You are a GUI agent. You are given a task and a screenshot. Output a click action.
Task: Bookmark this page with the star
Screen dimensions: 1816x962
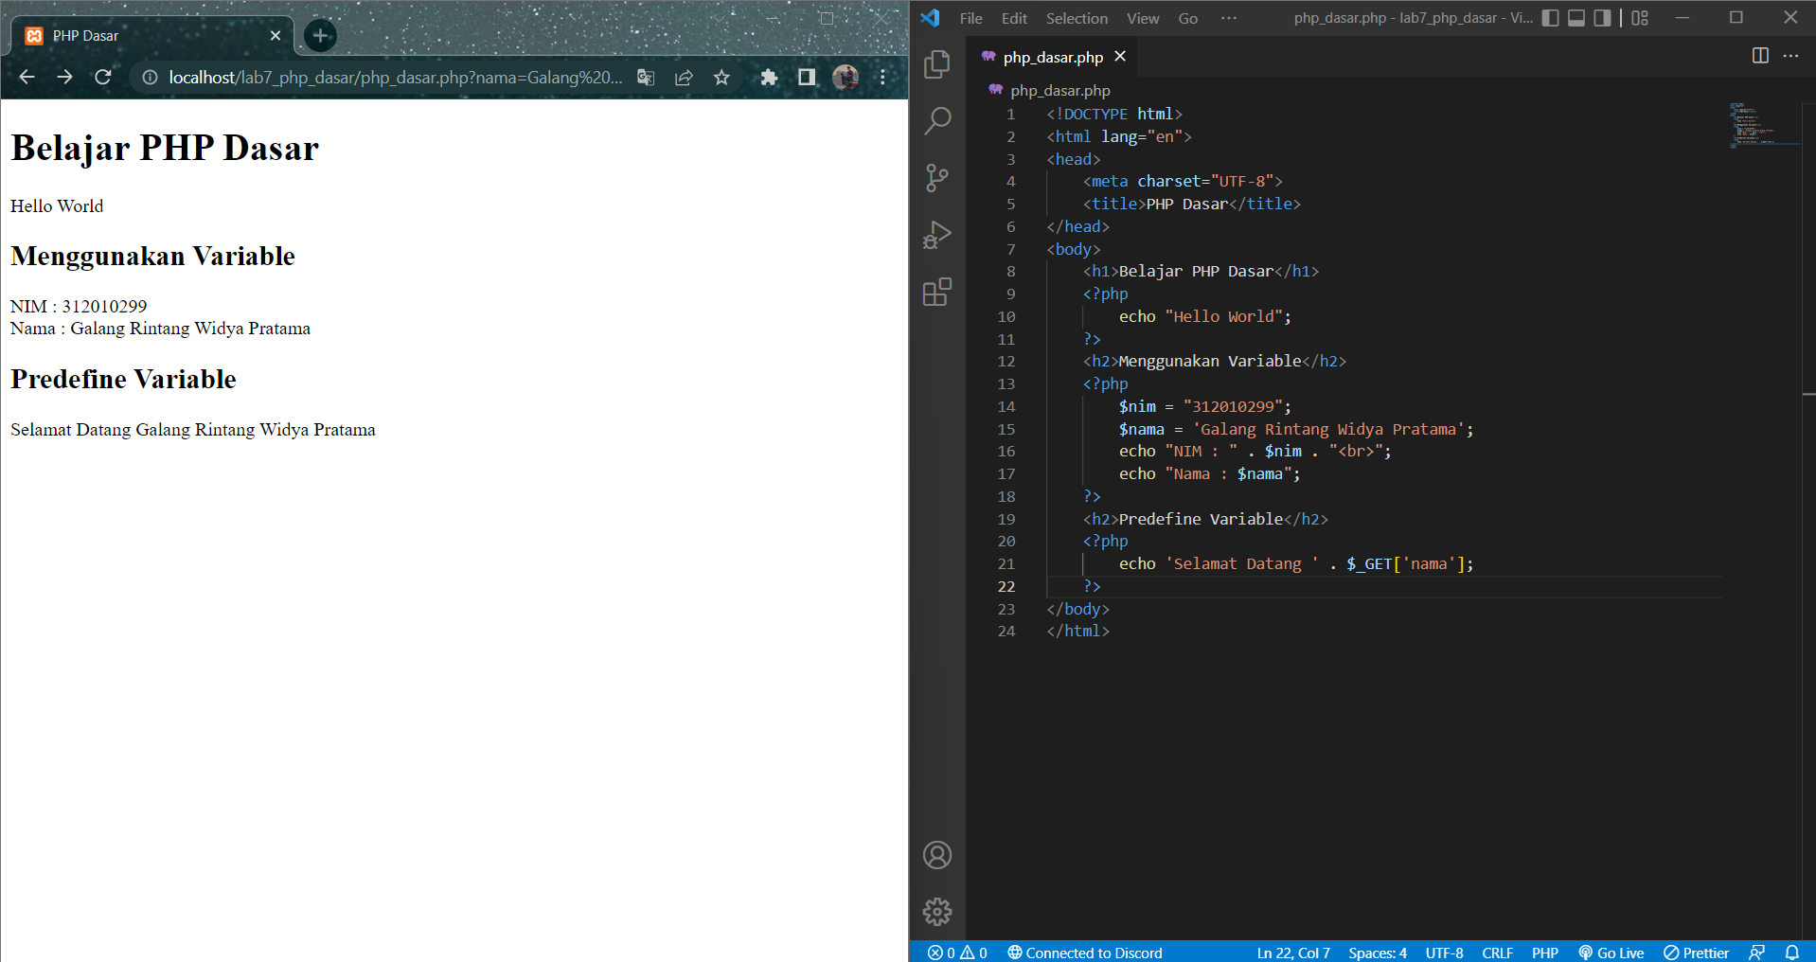click(x=721, y=77)
